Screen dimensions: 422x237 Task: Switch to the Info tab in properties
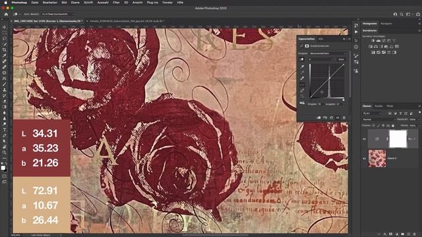tap(320, 39)
